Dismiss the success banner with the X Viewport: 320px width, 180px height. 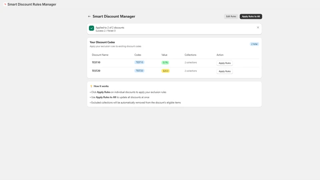tap(258, 27)
